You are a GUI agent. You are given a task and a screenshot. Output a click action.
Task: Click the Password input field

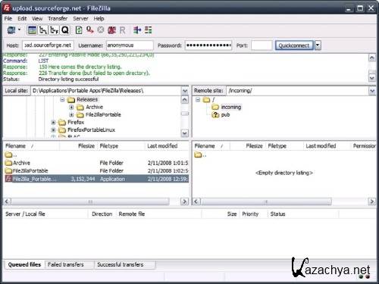pos(208,45)
